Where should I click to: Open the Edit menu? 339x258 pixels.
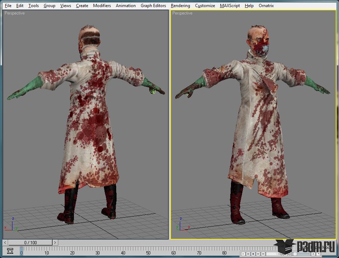tap(20, 6)
